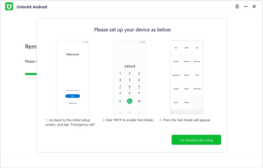Image resolution: width=263 pixels, height=168 pixels.
Task: Click the blue Start button on Welcome screen
Action: tap(73, 96)
